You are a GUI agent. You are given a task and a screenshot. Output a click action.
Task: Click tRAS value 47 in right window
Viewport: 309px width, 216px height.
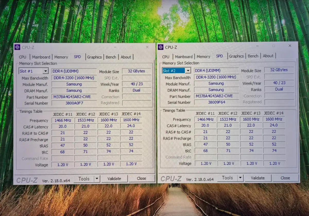[205, 144]
